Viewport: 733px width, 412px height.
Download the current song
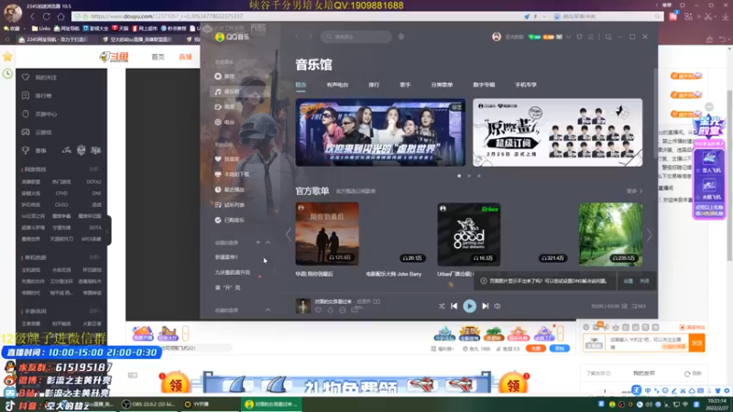pyautogui.click(x=330, y=310)
